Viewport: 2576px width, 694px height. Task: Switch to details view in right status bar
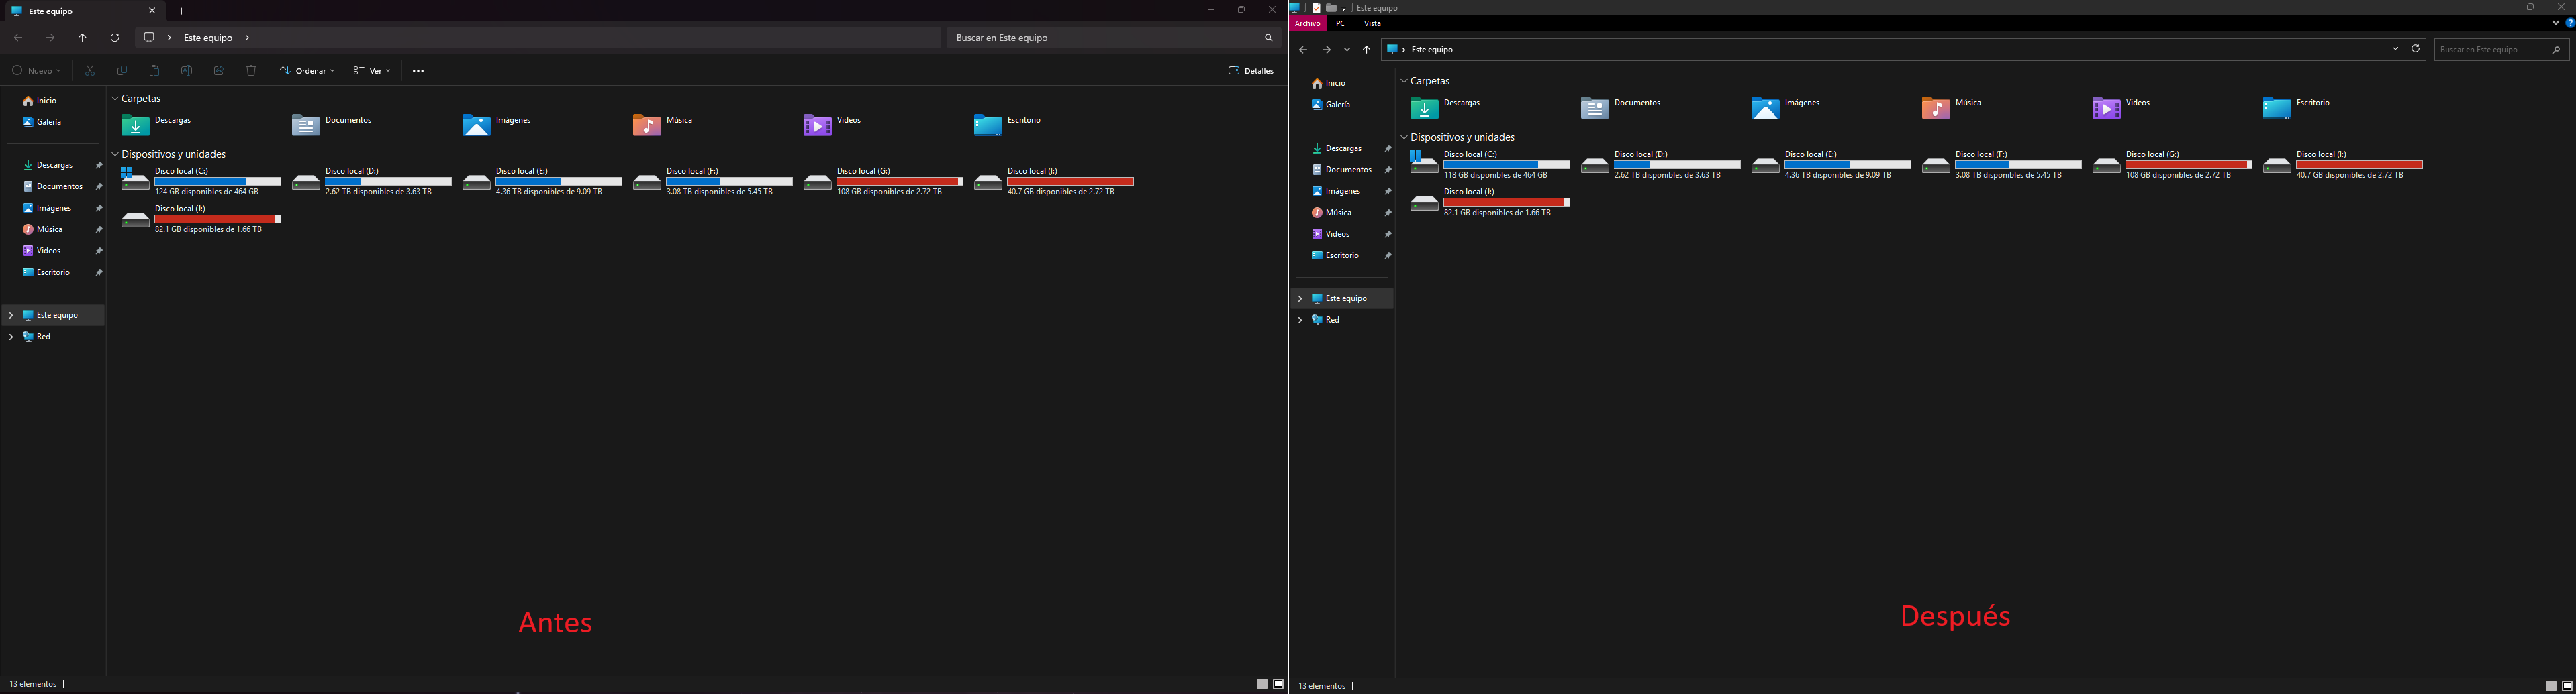(x=2551, y=686)
